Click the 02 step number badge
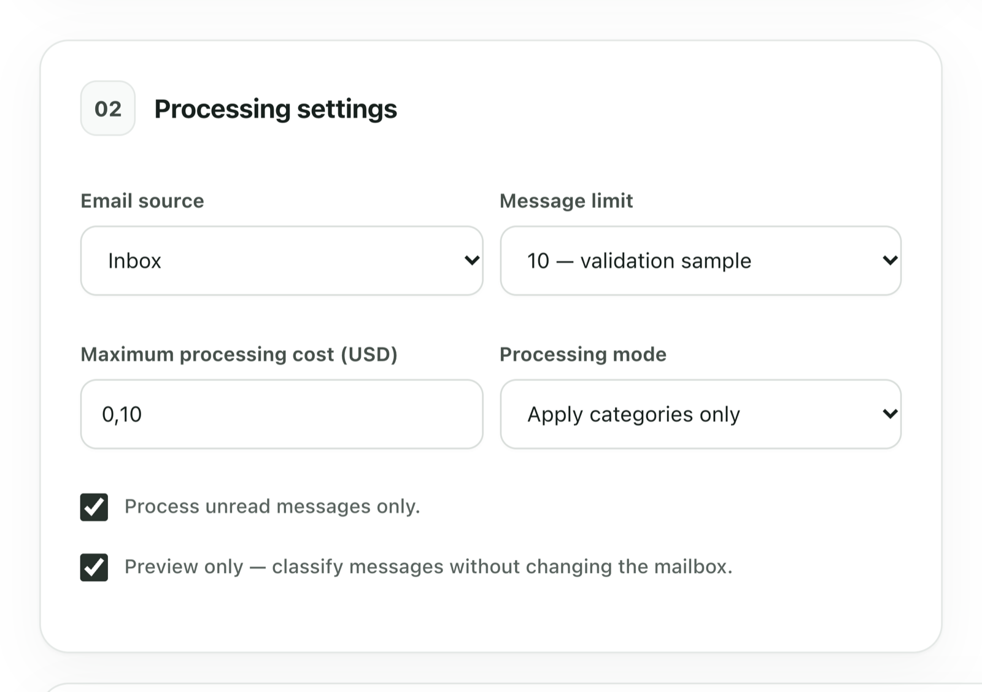The width and height of the screenshot is (982, 692). 108,109
